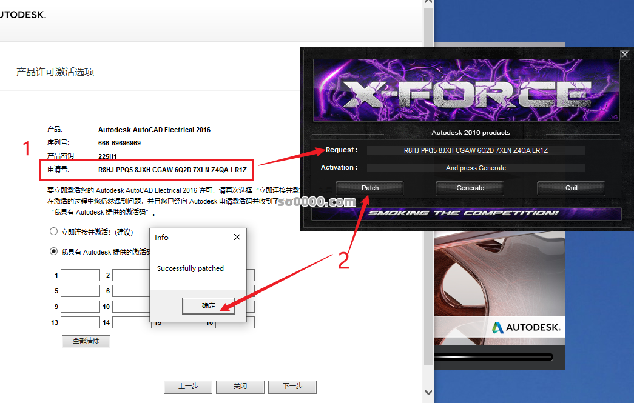Click the Autodesk logo on splash screen

[526, 327]
